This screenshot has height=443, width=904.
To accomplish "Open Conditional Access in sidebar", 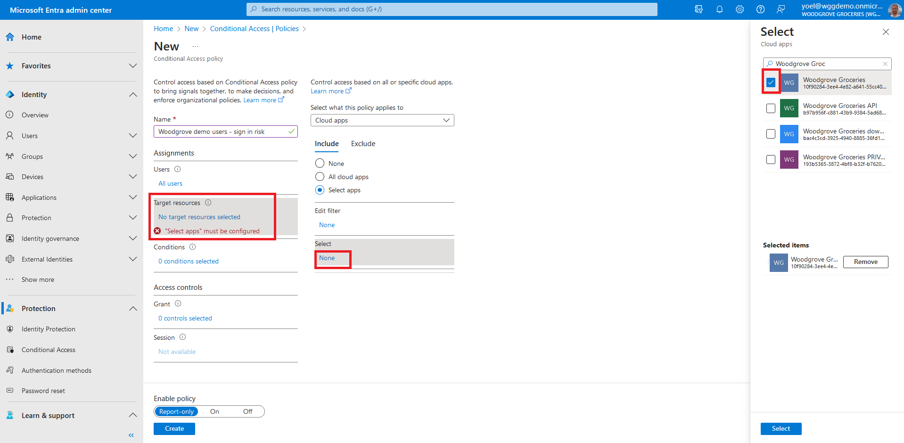I will tap(48, 350).
